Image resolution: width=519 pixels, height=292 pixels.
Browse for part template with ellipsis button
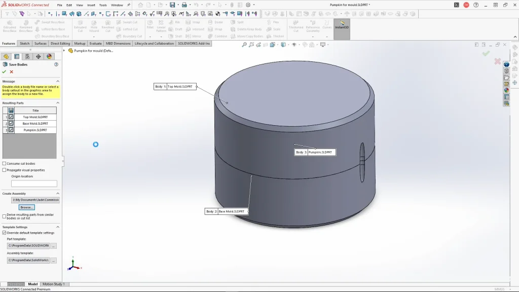(x=54, y=246)
